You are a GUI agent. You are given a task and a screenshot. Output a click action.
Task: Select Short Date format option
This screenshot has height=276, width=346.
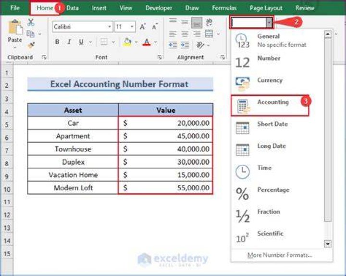pos(277,128)
